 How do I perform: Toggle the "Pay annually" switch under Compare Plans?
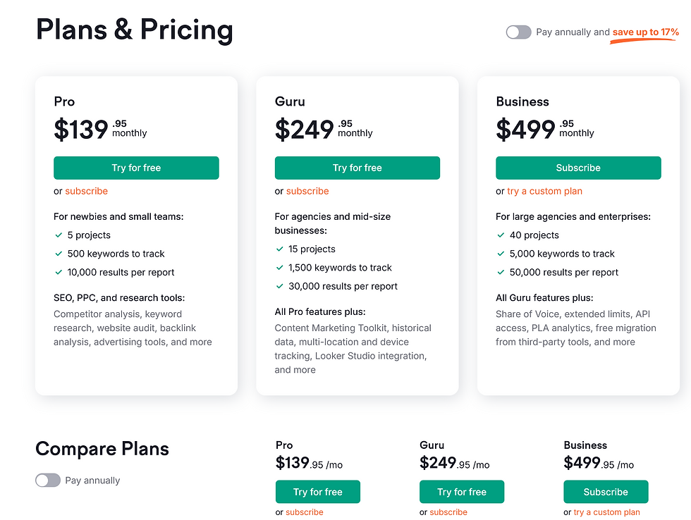(x=48, y=480)
